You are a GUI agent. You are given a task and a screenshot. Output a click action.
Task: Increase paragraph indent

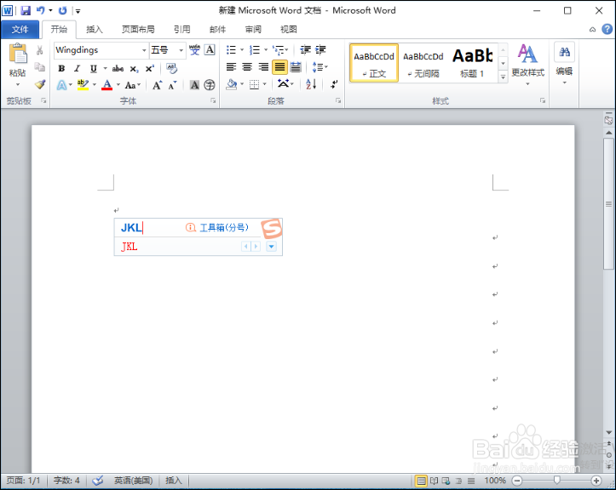point(320,50)
